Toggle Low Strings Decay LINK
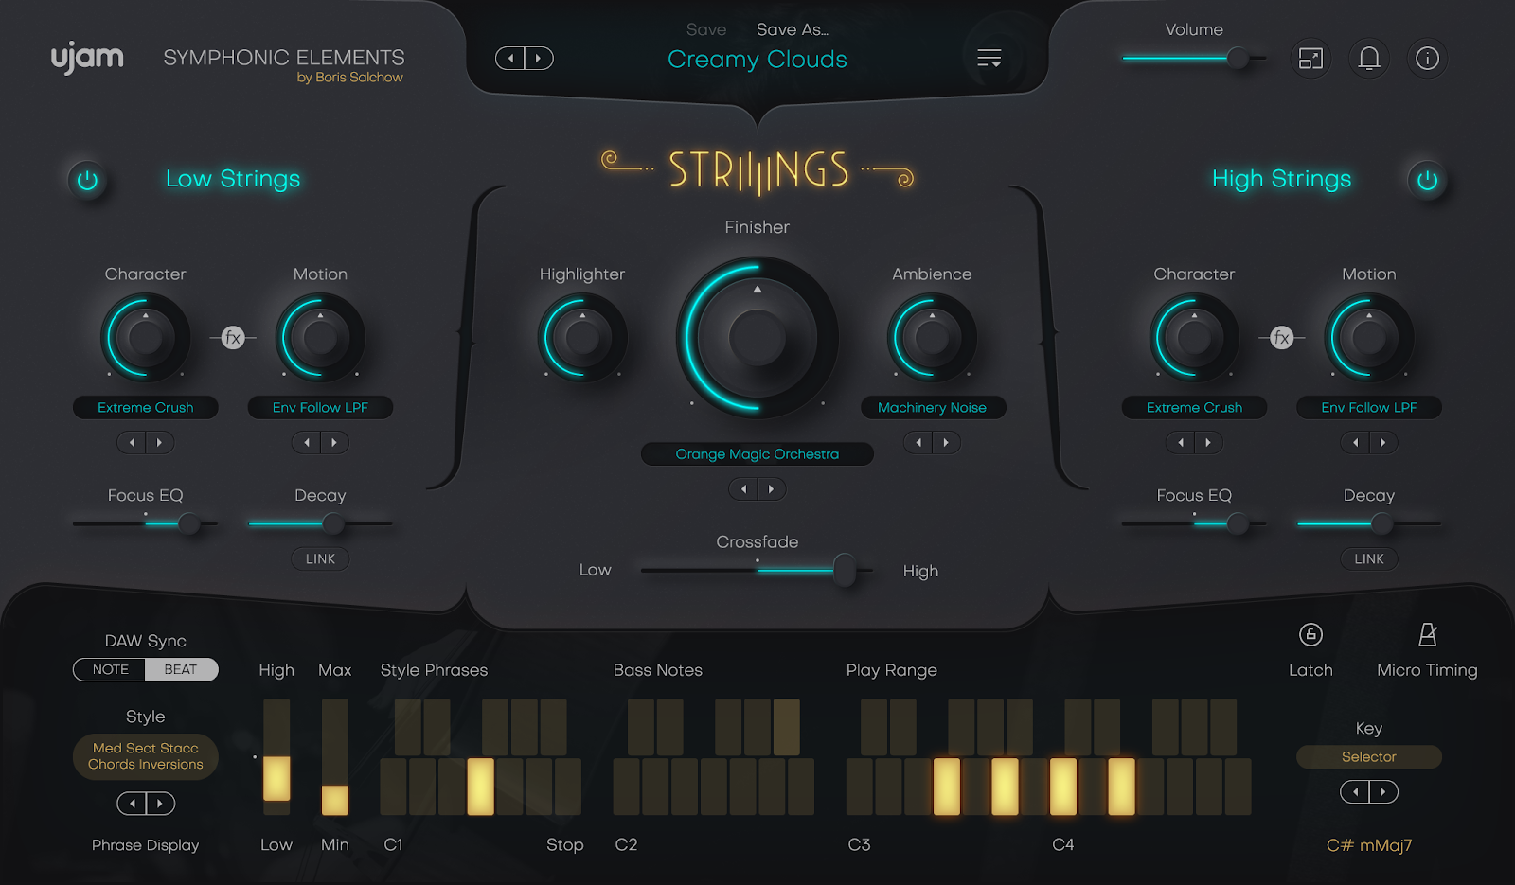 320,558
